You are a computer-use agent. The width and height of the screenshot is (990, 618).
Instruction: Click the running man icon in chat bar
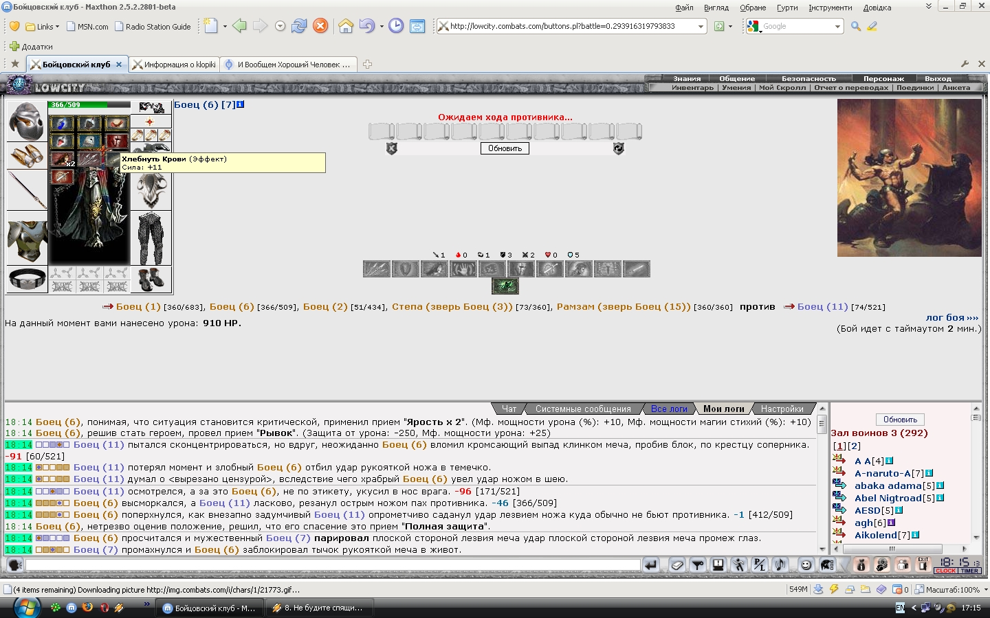tap(739, 565)
